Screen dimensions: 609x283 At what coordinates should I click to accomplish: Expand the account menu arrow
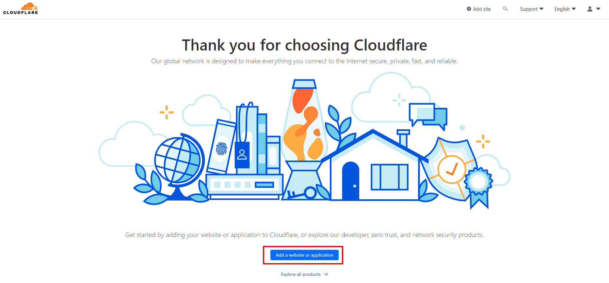(x=598, y=9)
